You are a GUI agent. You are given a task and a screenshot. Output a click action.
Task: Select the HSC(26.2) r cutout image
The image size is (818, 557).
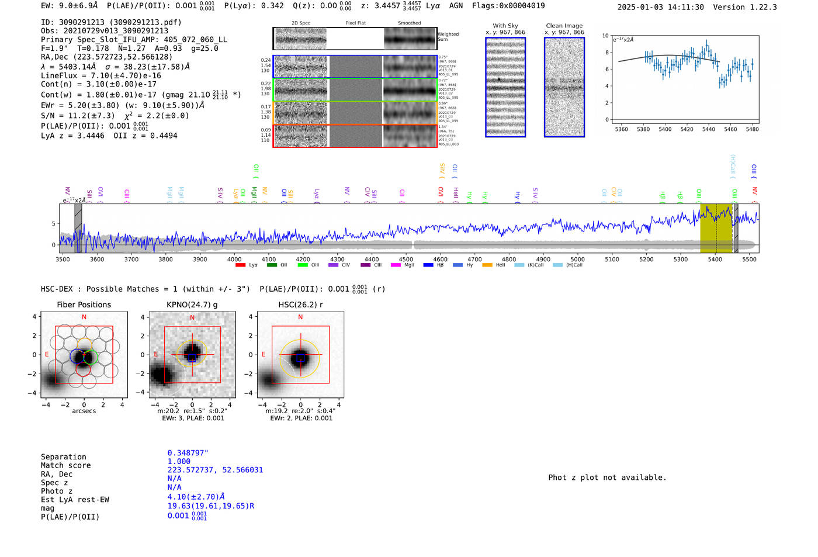[x=300, y=354]
